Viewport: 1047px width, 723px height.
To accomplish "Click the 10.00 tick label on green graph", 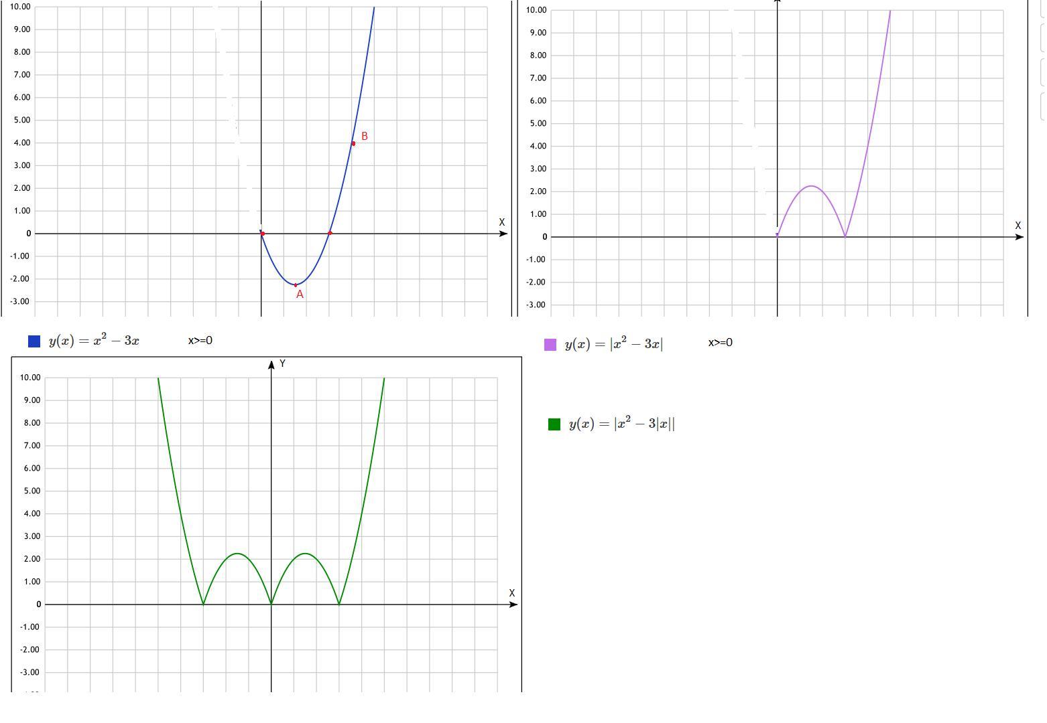I will [30, 378].
